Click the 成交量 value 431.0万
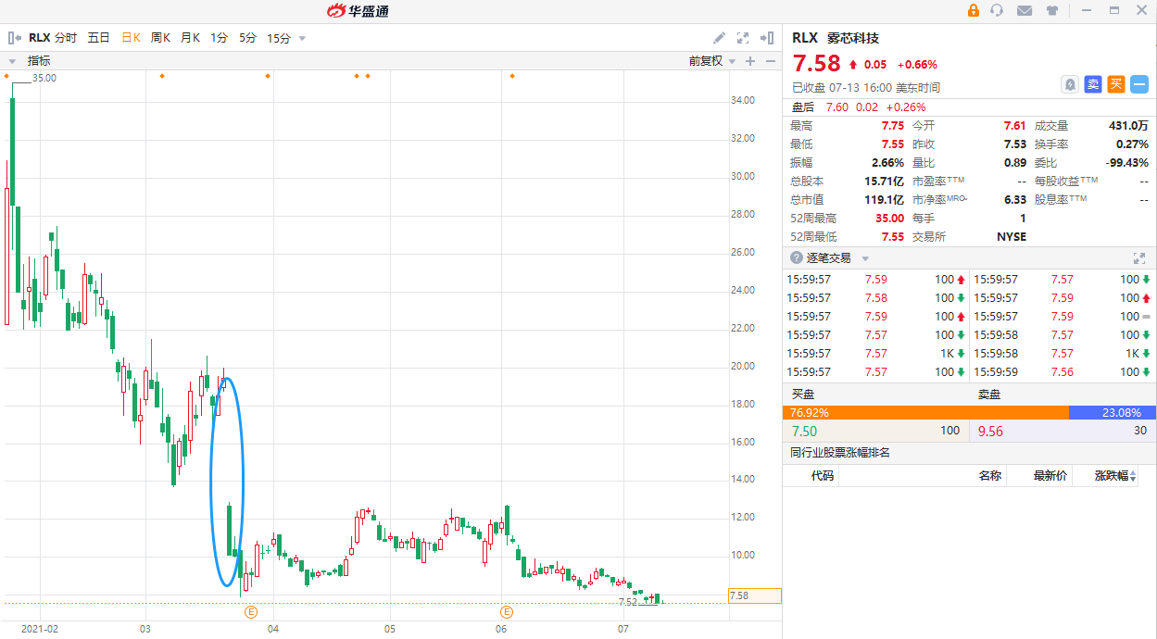The height and width of the screenshot is (639, 1157). click(1128, 126)
